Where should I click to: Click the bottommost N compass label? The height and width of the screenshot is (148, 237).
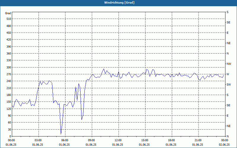(x=228, y=136)
